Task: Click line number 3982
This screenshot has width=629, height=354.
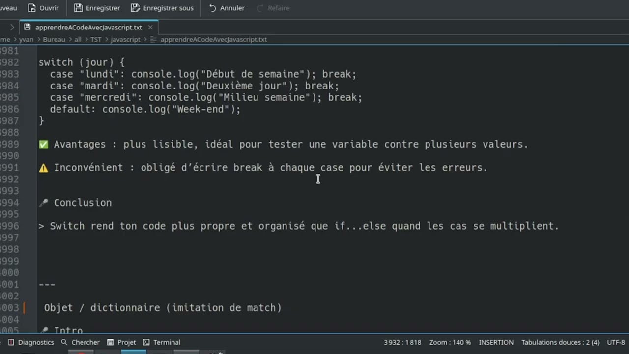Action: (x=10, y=62)
